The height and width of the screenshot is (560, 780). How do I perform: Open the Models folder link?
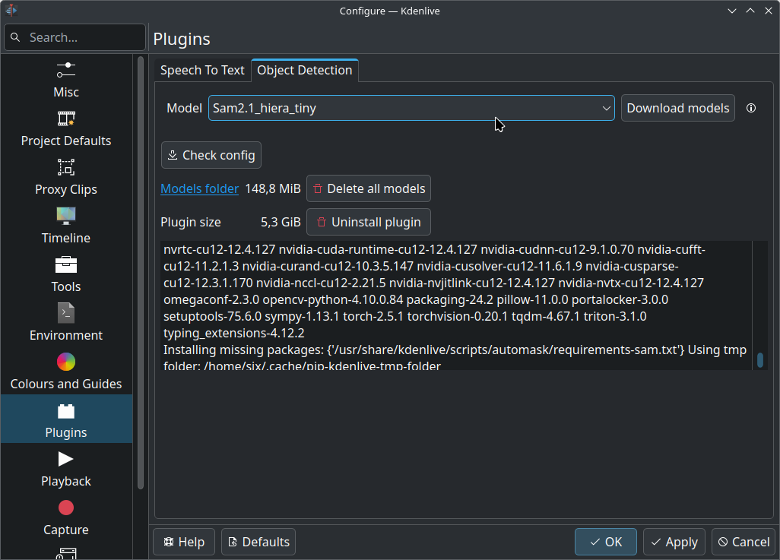coord(200,188)
